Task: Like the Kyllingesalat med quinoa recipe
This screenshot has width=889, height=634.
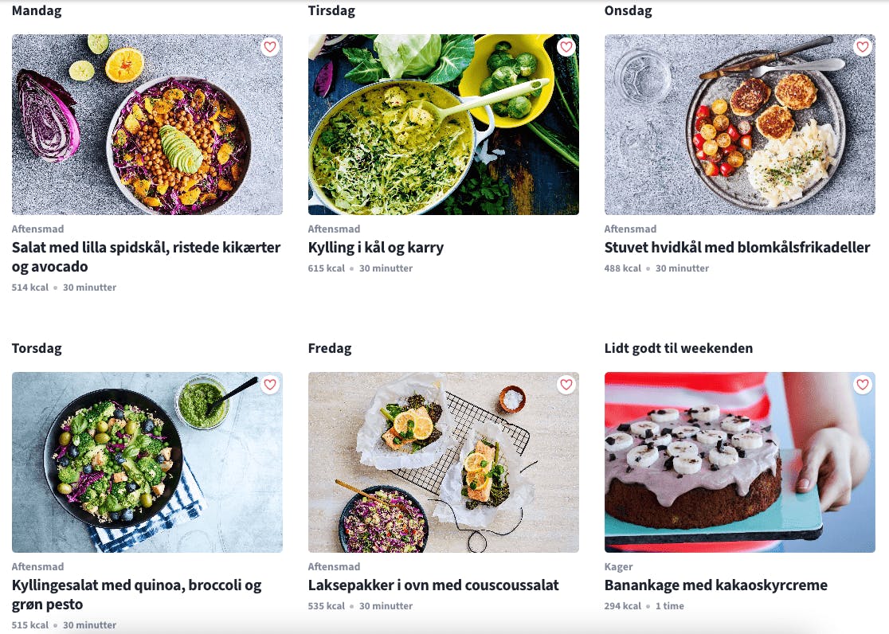Action: point(270,385)
